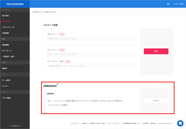Viewport: 186px width, 129px height.
Task: Focus the 現在のパスワード field
Action: 92,39
